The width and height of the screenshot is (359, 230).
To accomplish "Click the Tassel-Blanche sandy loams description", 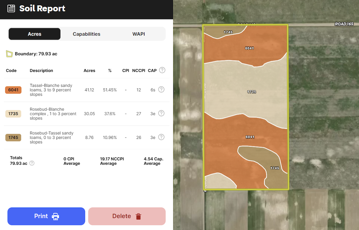I will [x=51, y=90].
